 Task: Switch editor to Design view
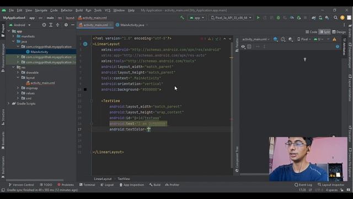tap(339, 32)
